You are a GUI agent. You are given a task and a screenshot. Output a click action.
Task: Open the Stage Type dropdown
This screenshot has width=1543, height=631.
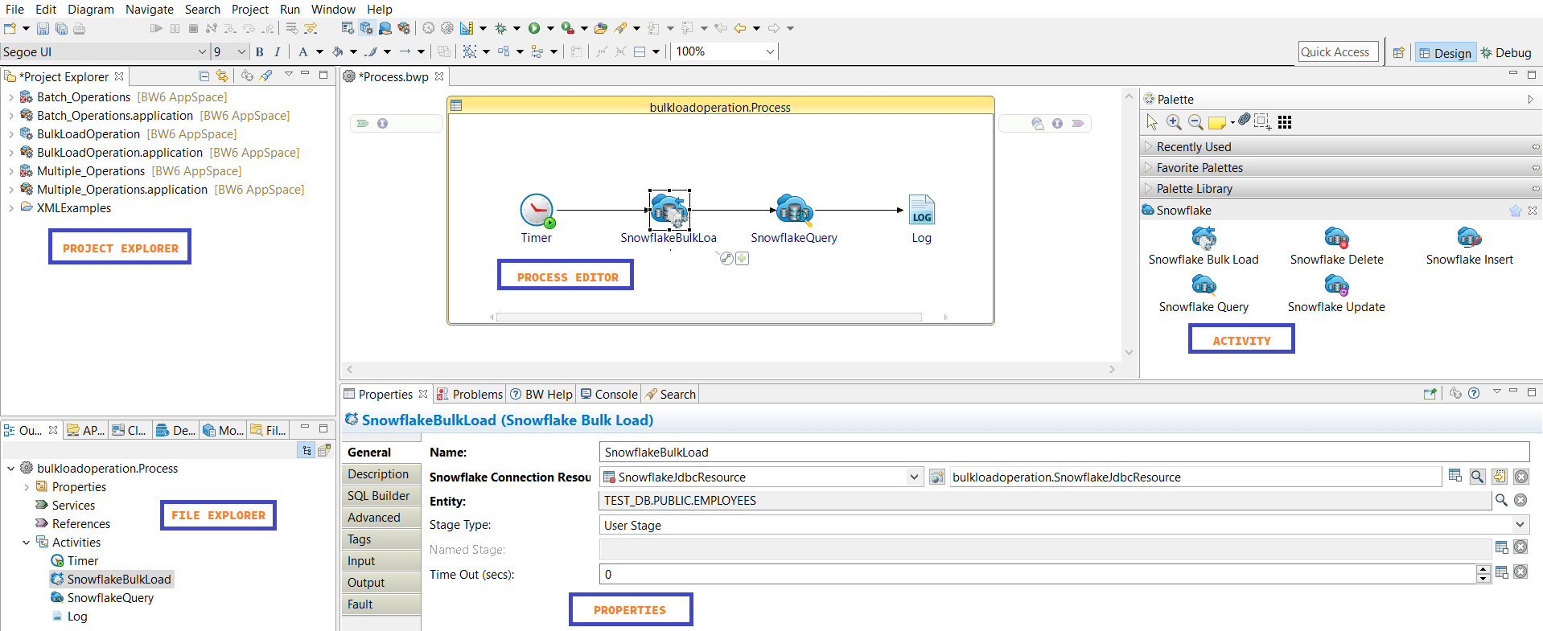point(1520,525)
